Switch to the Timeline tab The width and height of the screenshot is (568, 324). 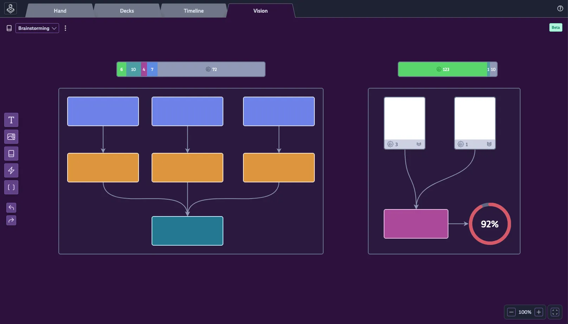pyautogui.click(x=193, y=11)
